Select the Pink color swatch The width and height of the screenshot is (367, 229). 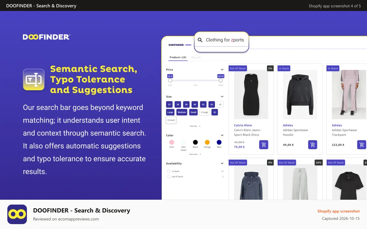(x=172, y=142)
